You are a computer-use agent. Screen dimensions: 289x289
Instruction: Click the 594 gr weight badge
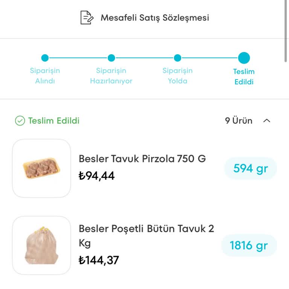(250, 168)
